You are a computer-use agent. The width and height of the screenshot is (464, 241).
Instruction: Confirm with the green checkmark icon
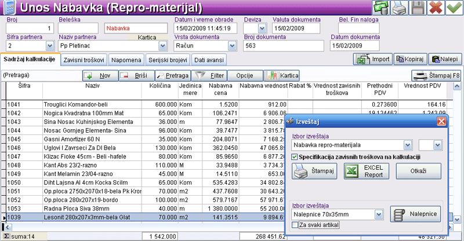[x=454, y=8]
